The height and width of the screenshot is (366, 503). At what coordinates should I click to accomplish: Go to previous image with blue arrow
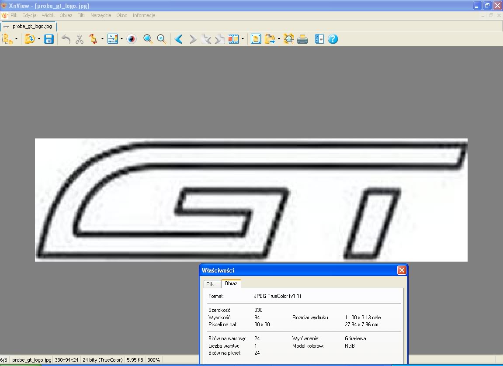coord(179,39)
